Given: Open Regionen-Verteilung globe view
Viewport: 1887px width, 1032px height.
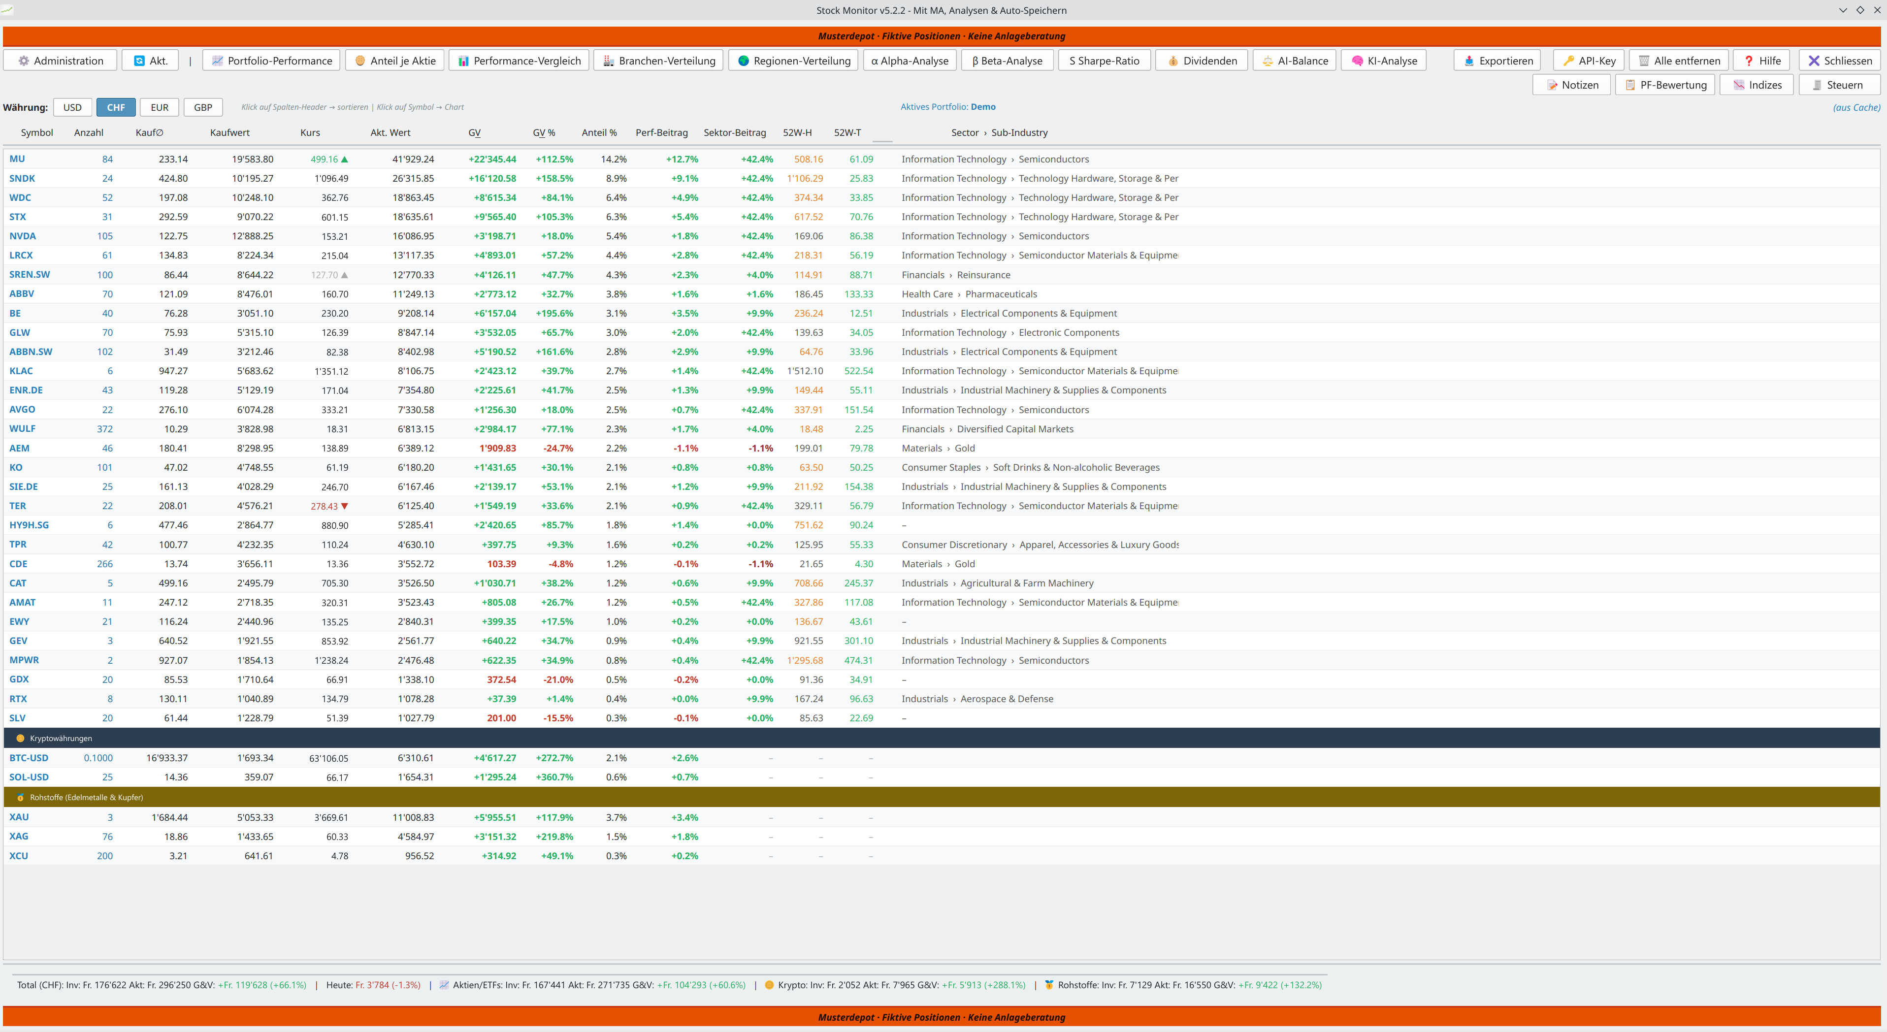Looking at the screenshot, I should pos(794,61).
